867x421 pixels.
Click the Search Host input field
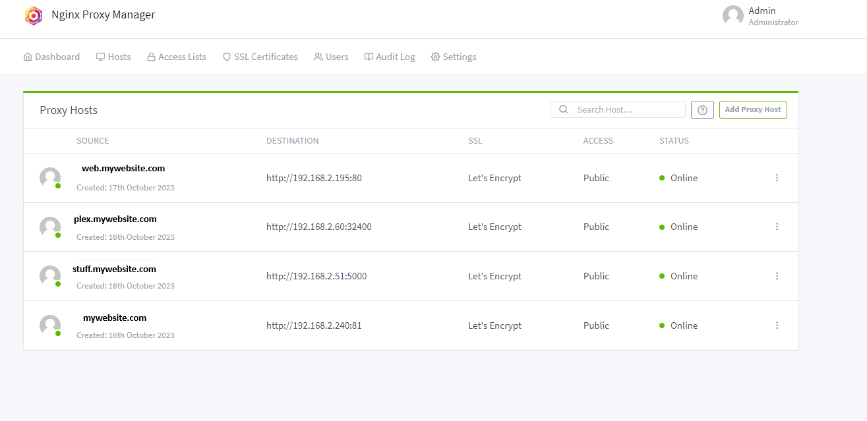tap(618, 109)
